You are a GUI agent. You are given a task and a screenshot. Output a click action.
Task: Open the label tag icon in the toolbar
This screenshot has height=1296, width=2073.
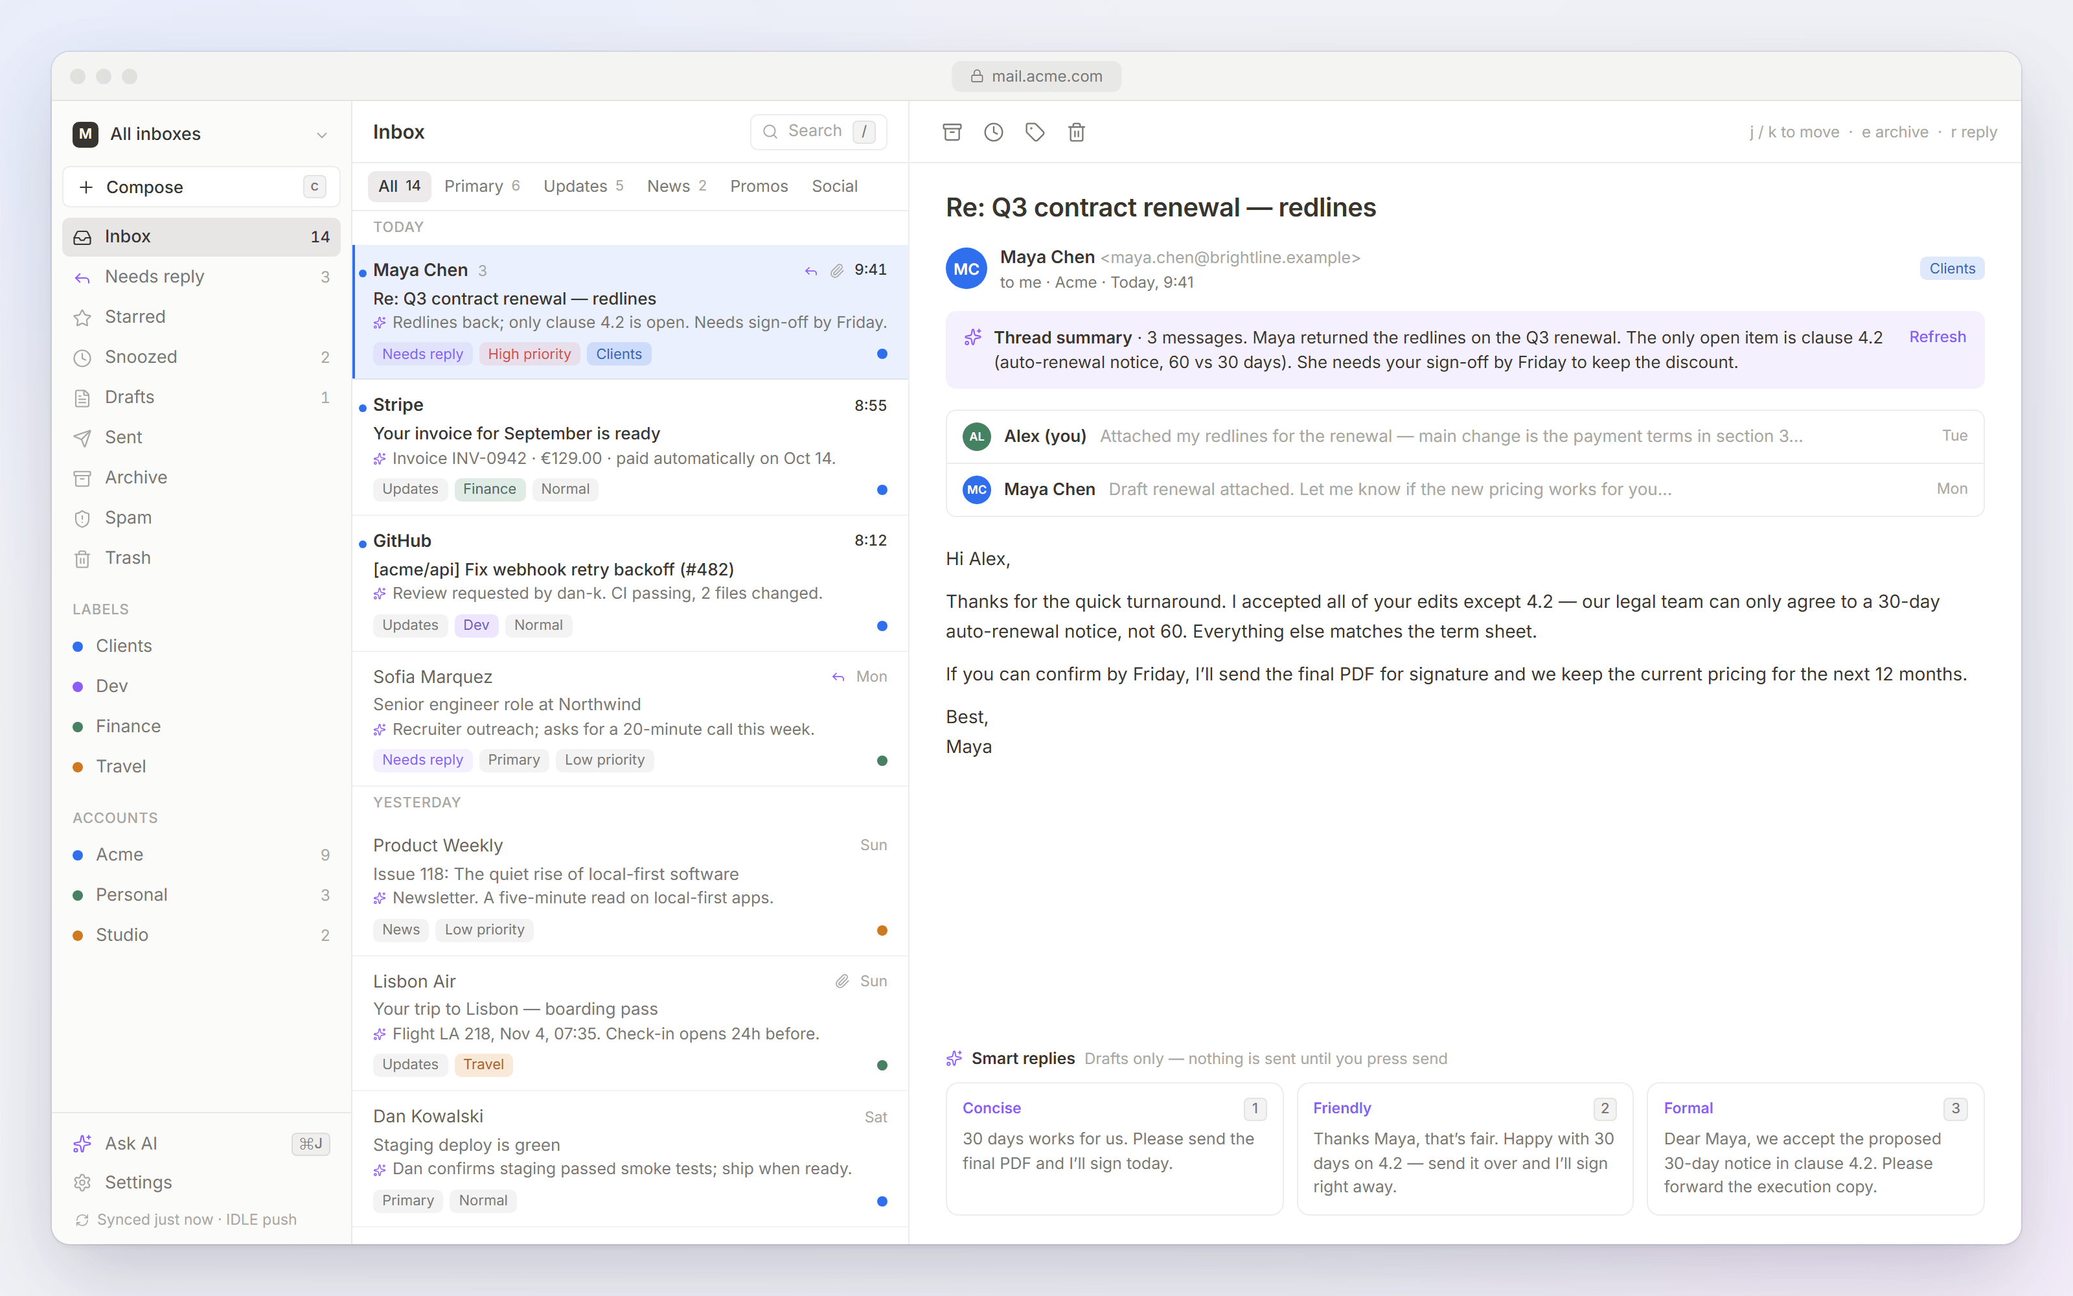click(x=1035, y=132)
